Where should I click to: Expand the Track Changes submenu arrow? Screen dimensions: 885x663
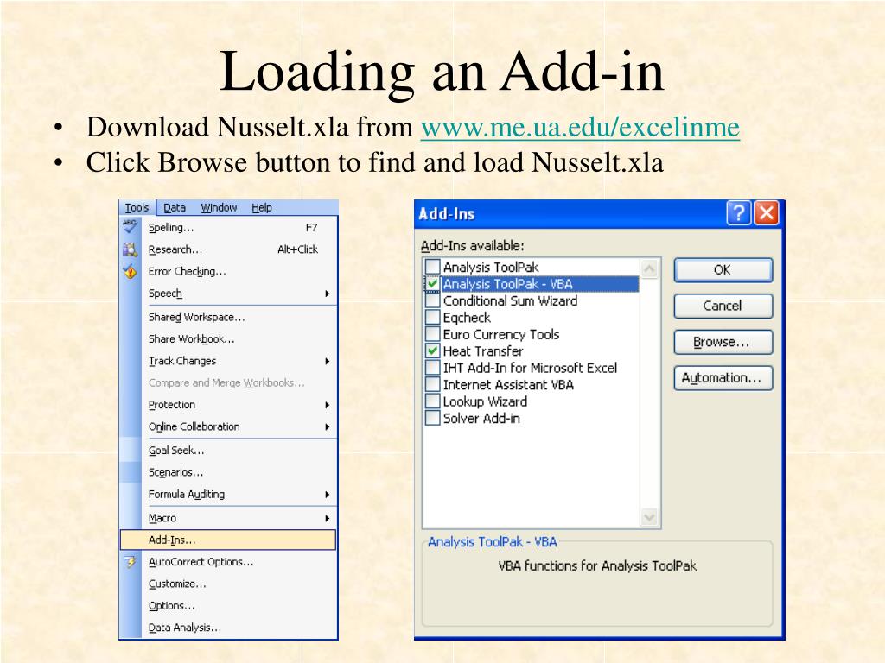tap(328, 361)
